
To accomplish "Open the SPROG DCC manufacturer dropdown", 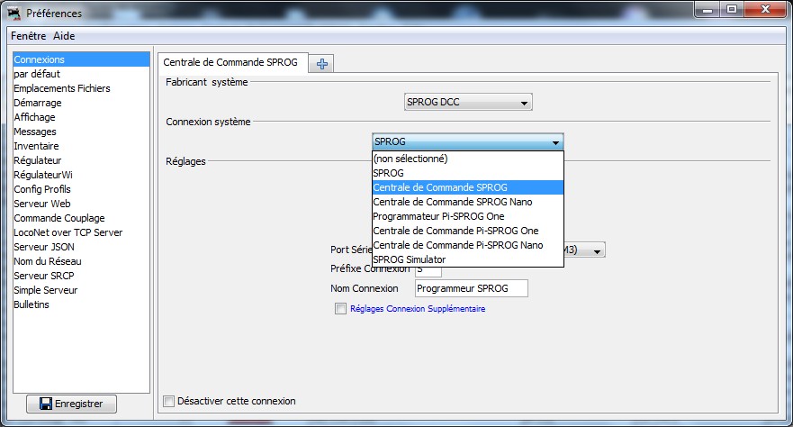I will coord(468,102).
